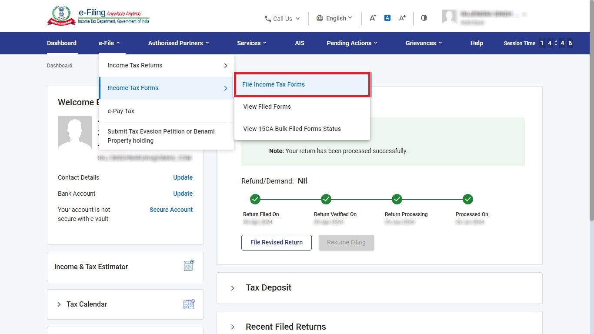Update the Bank Account details
Viewport: 594px width, 334px height.
183,194
